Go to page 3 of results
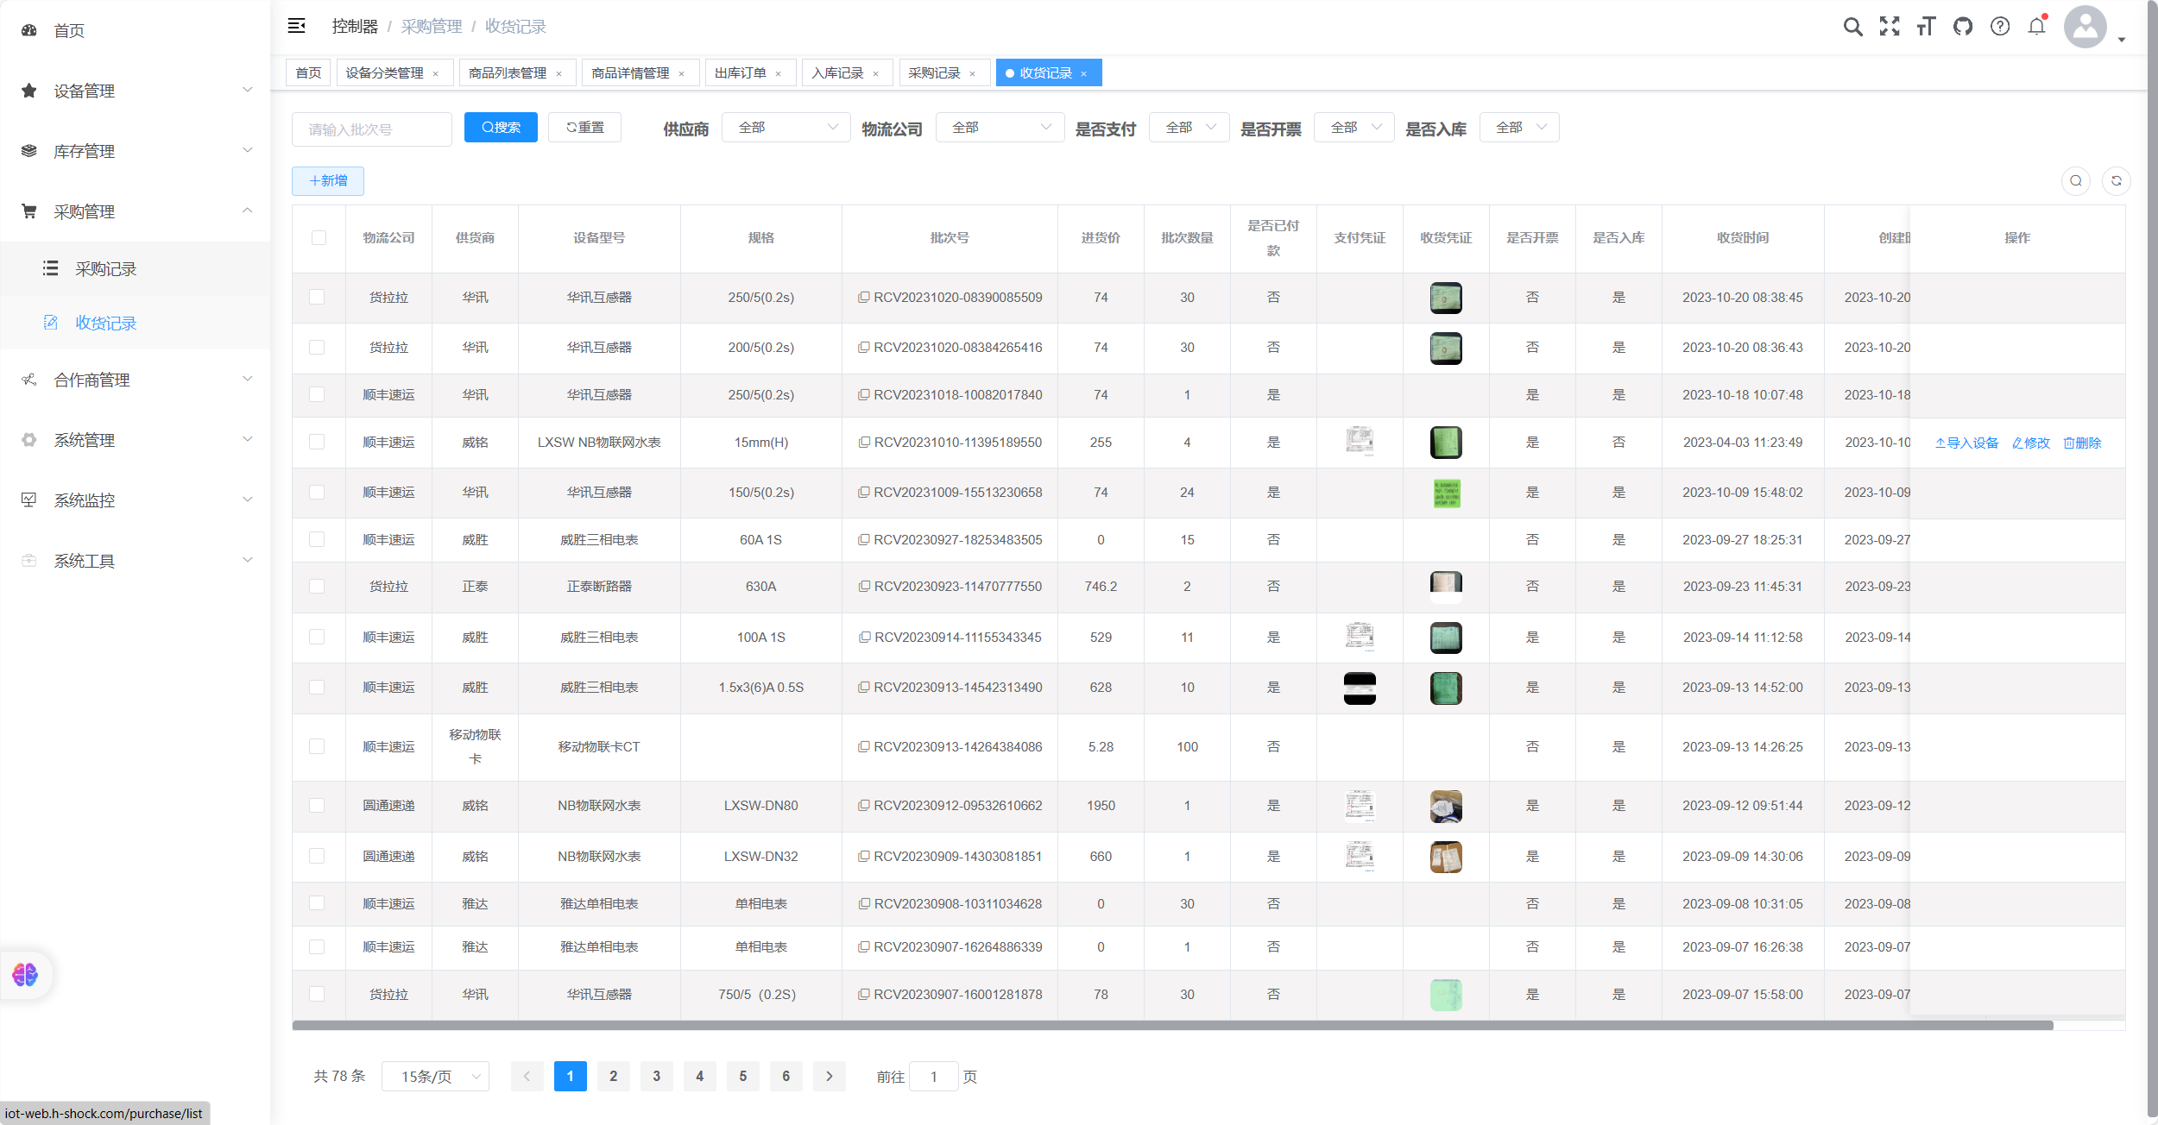 point(657,1077)
